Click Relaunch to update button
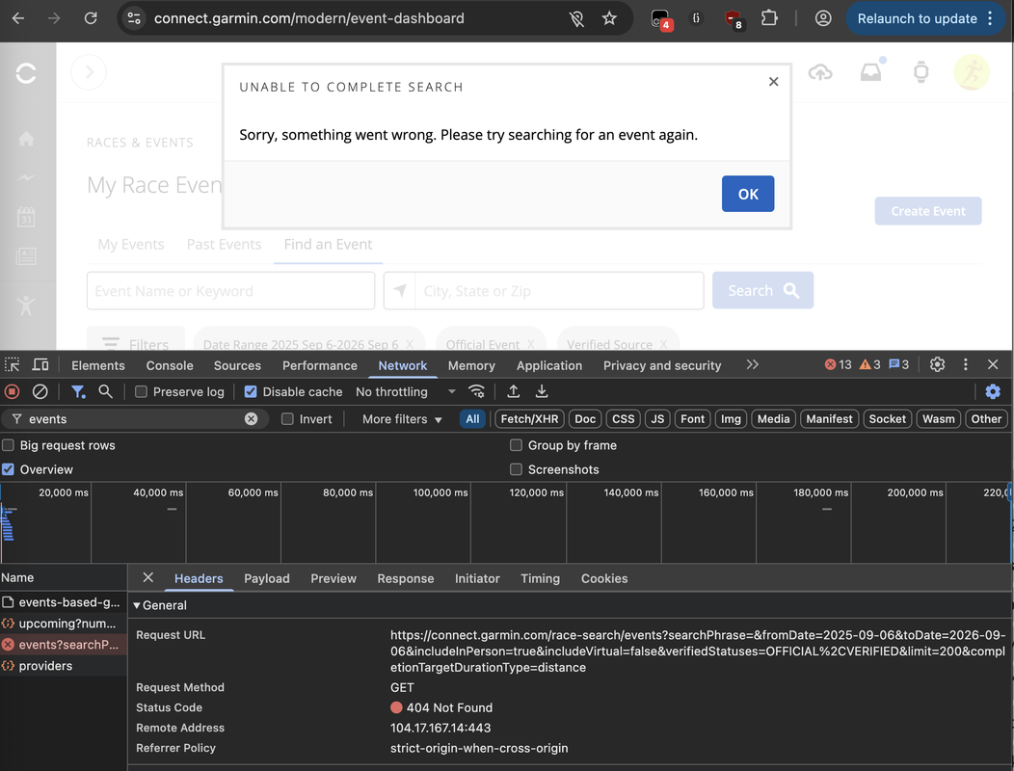Image resolution: width=1014 pixels, height=771 pixels. 917,18
